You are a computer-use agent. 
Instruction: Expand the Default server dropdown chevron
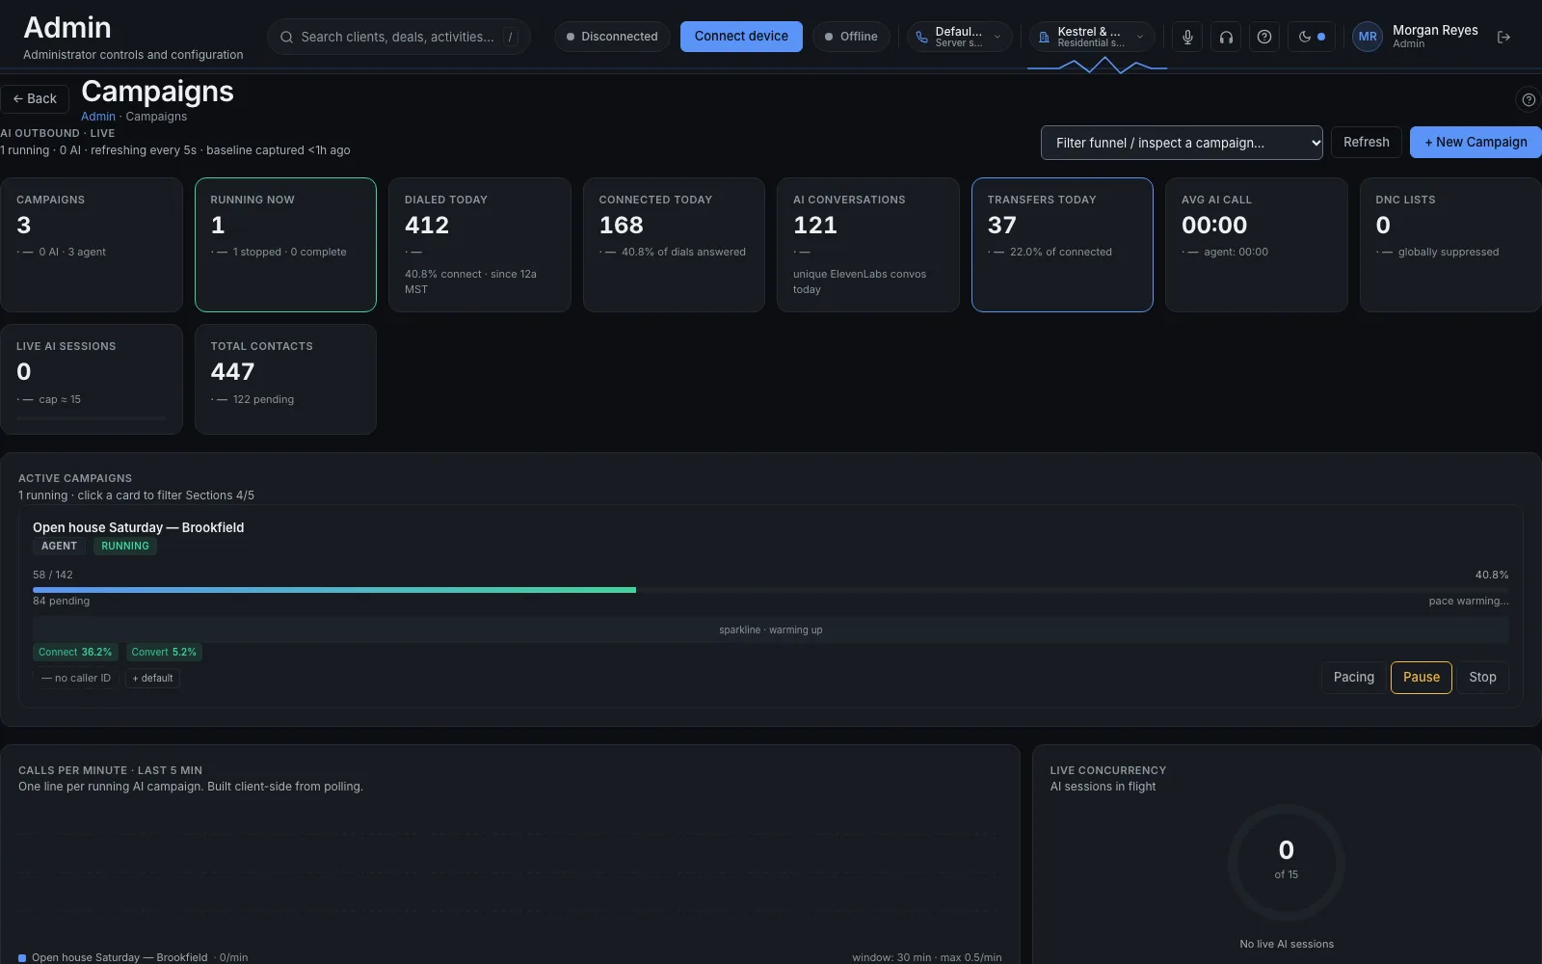(997, 37)
